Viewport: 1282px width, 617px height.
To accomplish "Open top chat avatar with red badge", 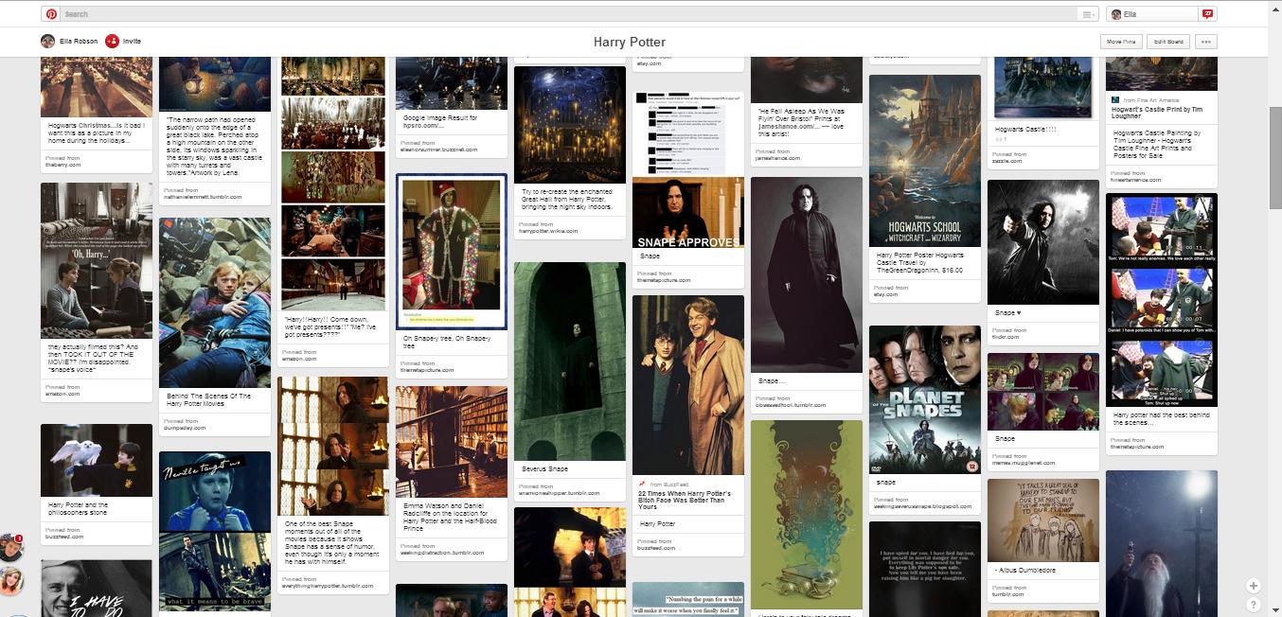I will pyautogui.click(x=11, y=547).
